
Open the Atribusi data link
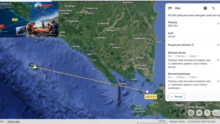(x=13, y=122)
